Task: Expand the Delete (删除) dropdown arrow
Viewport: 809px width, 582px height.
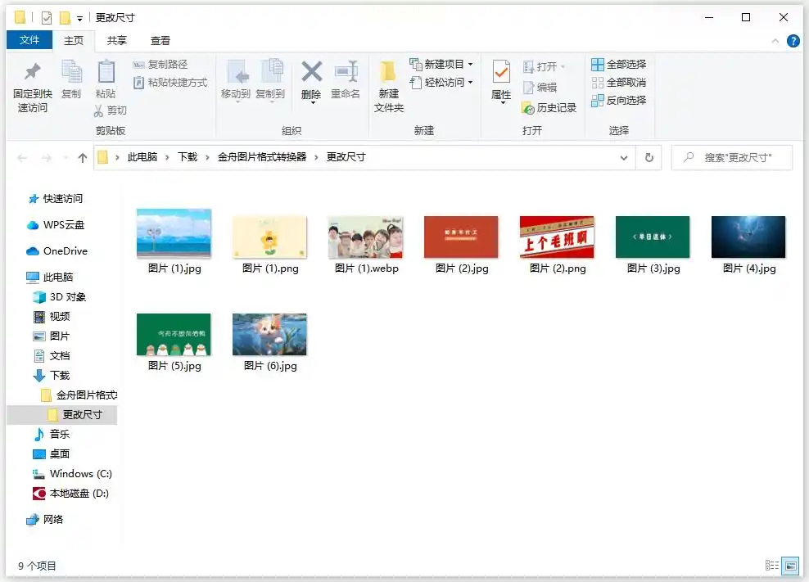Action: click(x=313, y=102)
